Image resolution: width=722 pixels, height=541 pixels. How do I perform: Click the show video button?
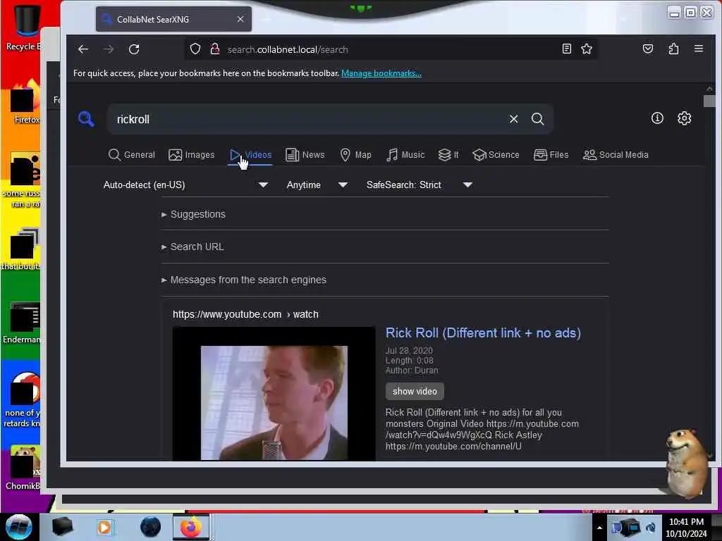[x=415, y=392]
